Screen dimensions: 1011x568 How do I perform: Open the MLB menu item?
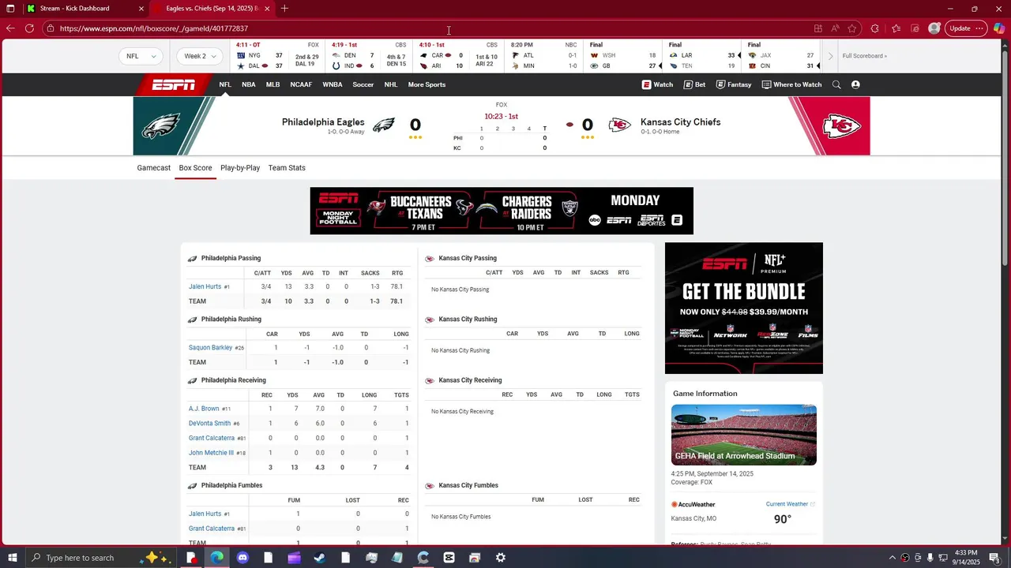[272, 84]
